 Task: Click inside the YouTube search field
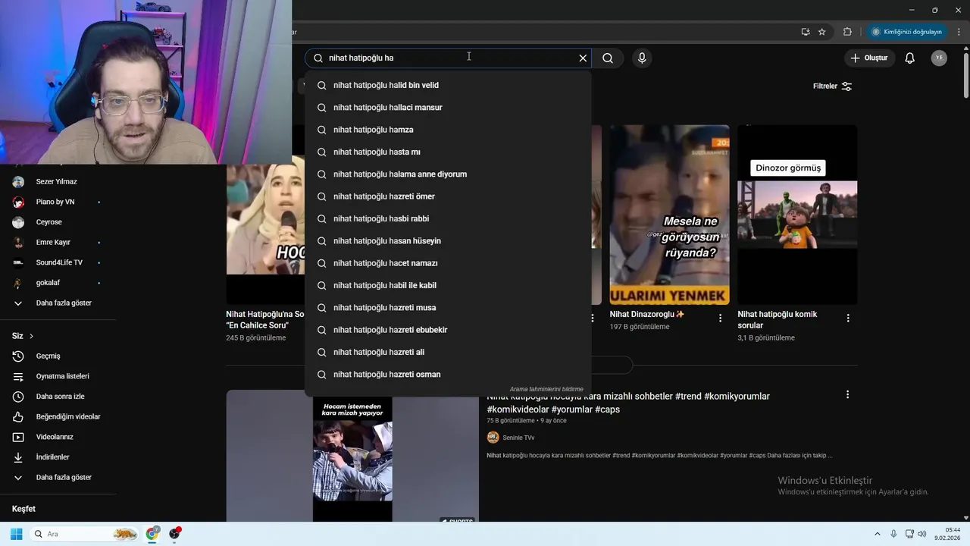click(x=447, y=58)
